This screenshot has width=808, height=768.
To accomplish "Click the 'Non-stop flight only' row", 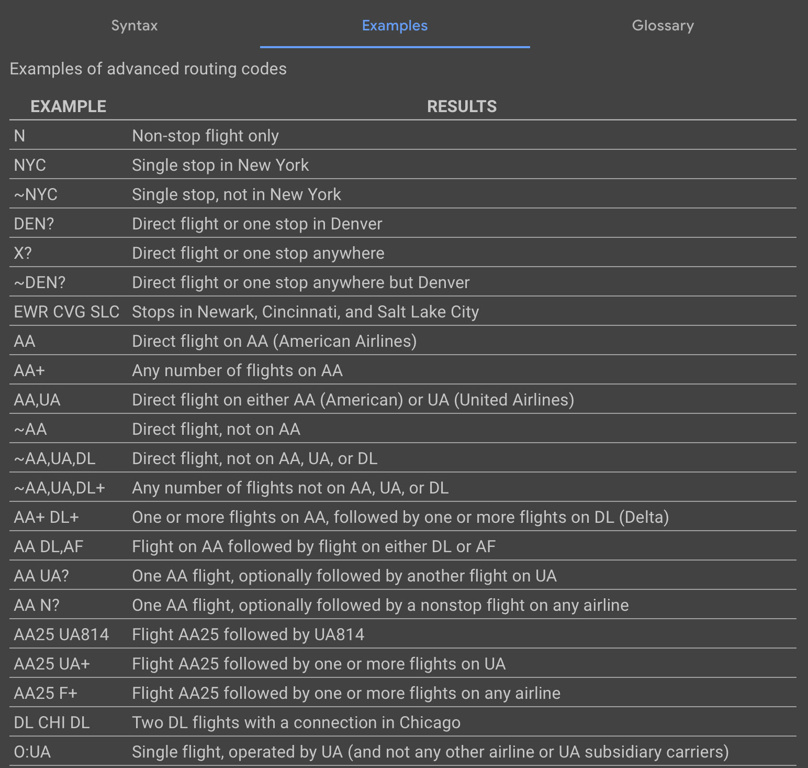I will (205, 136).
